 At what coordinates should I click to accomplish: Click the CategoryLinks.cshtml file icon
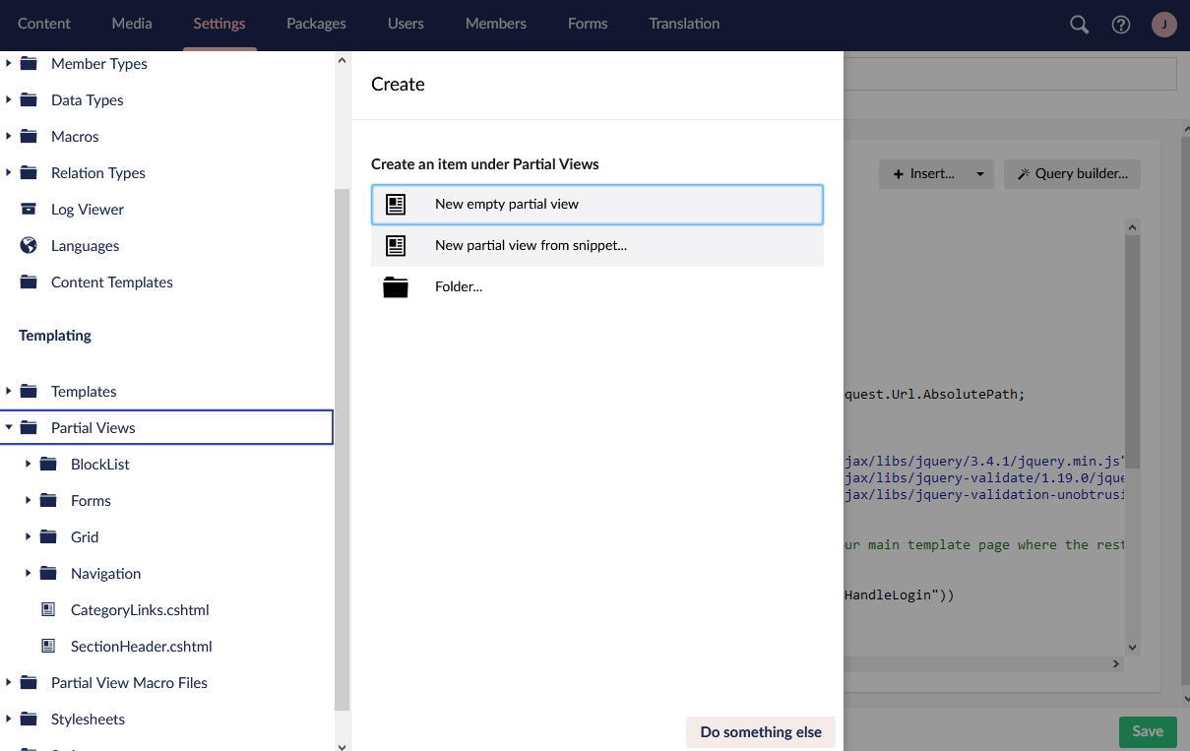pyautogui.click(x=48, y=610)
